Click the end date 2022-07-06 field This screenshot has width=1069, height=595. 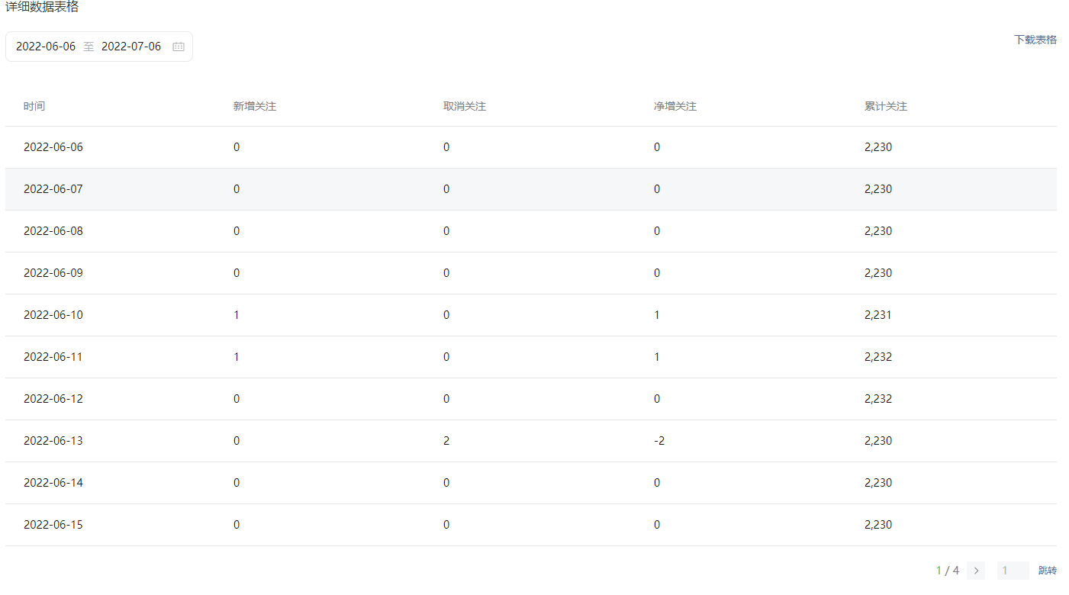coord(131,47)
